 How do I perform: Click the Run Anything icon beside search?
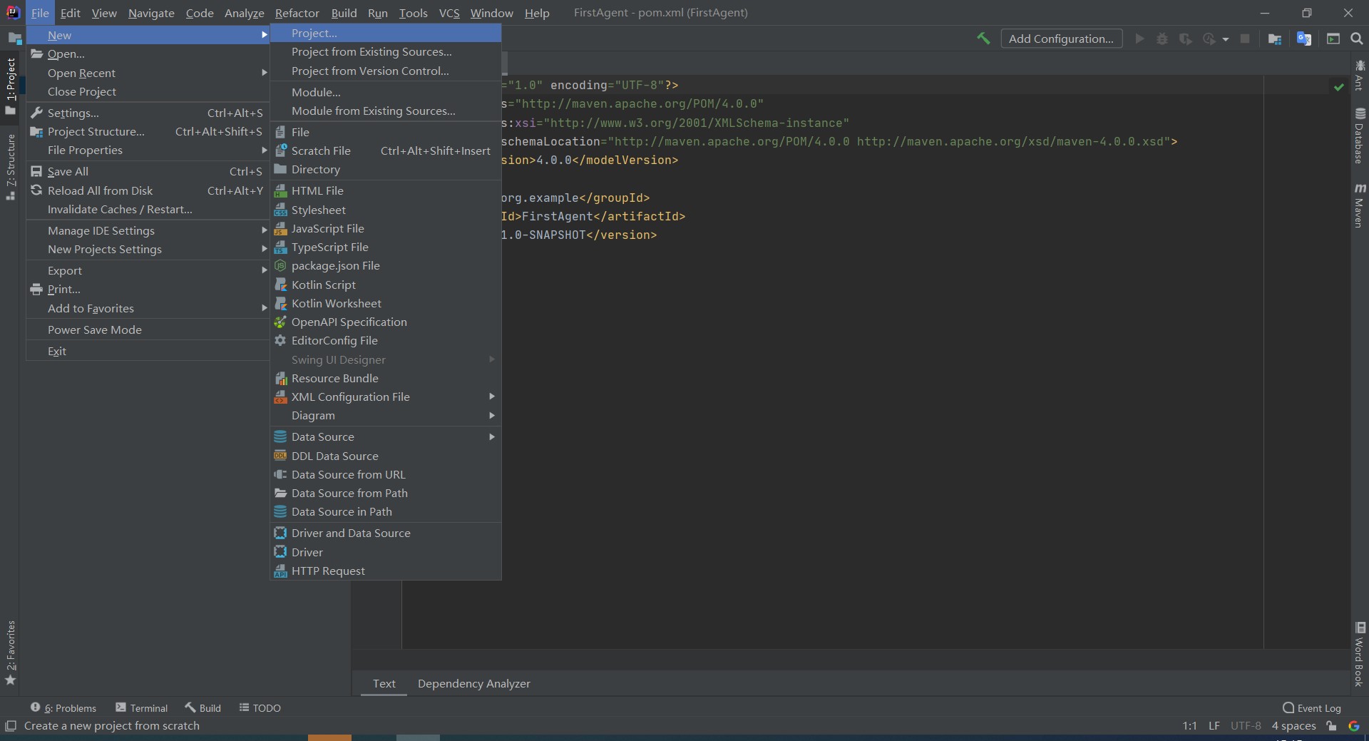[x=1333, y=39]
